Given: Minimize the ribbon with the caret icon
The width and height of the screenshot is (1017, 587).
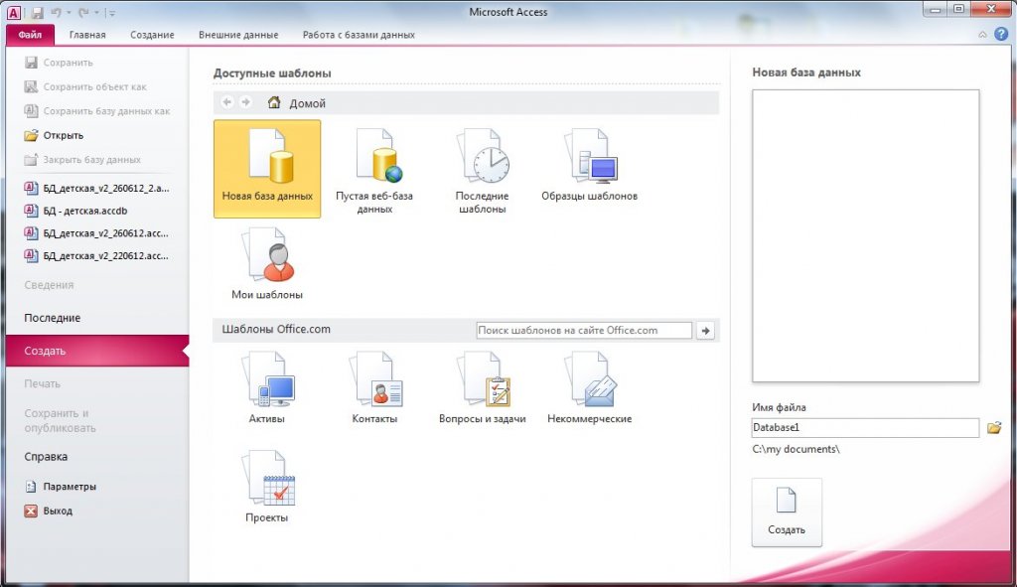Looking at the screenshot, I should pos(982,35).
